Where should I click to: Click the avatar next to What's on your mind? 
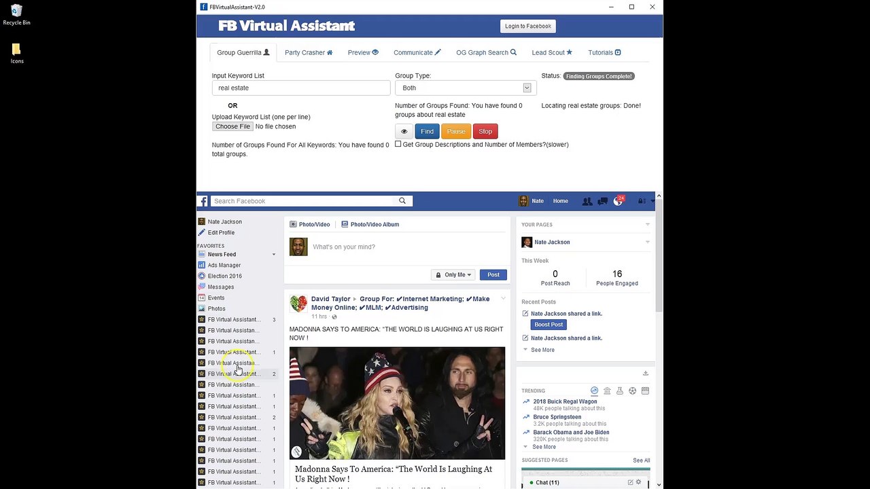pos(298,247)
